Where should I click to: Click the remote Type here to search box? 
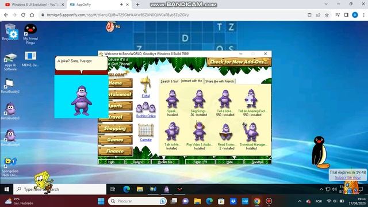coord(60,189)
